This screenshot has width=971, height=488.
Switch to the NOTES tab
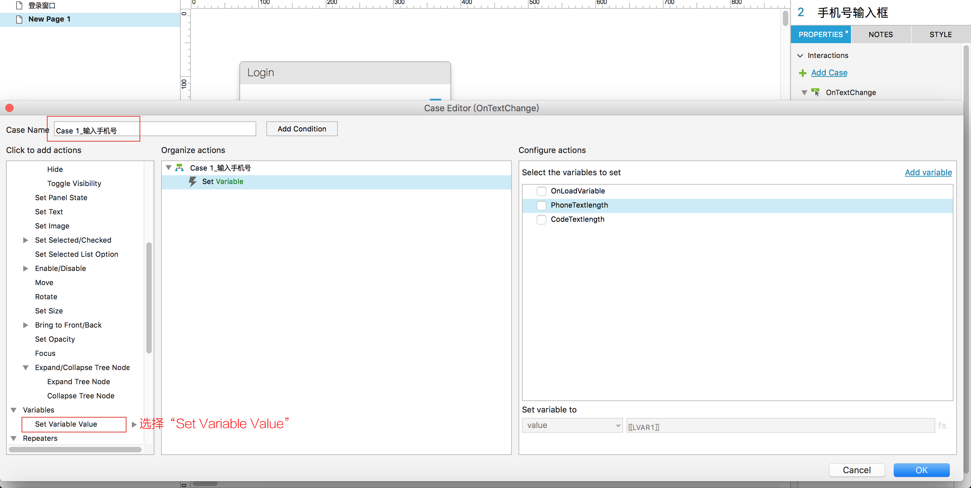tap(881, 35)
